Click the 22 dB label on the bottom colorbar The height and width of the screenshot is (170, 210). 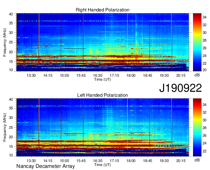[x=204, y=151]
